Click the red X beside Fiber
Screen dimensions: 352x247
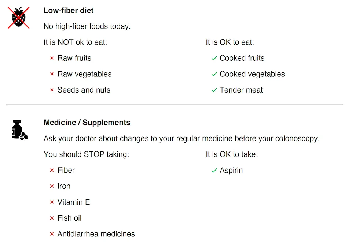click(x=52, y=171)
